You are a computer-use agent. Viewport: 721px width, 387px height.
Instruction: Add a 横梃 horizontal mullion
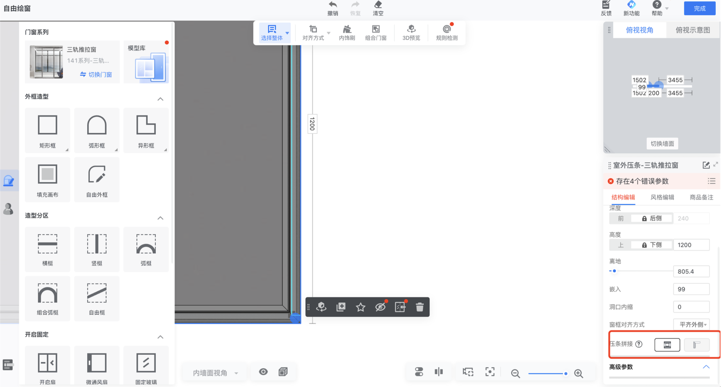(48, 249)
